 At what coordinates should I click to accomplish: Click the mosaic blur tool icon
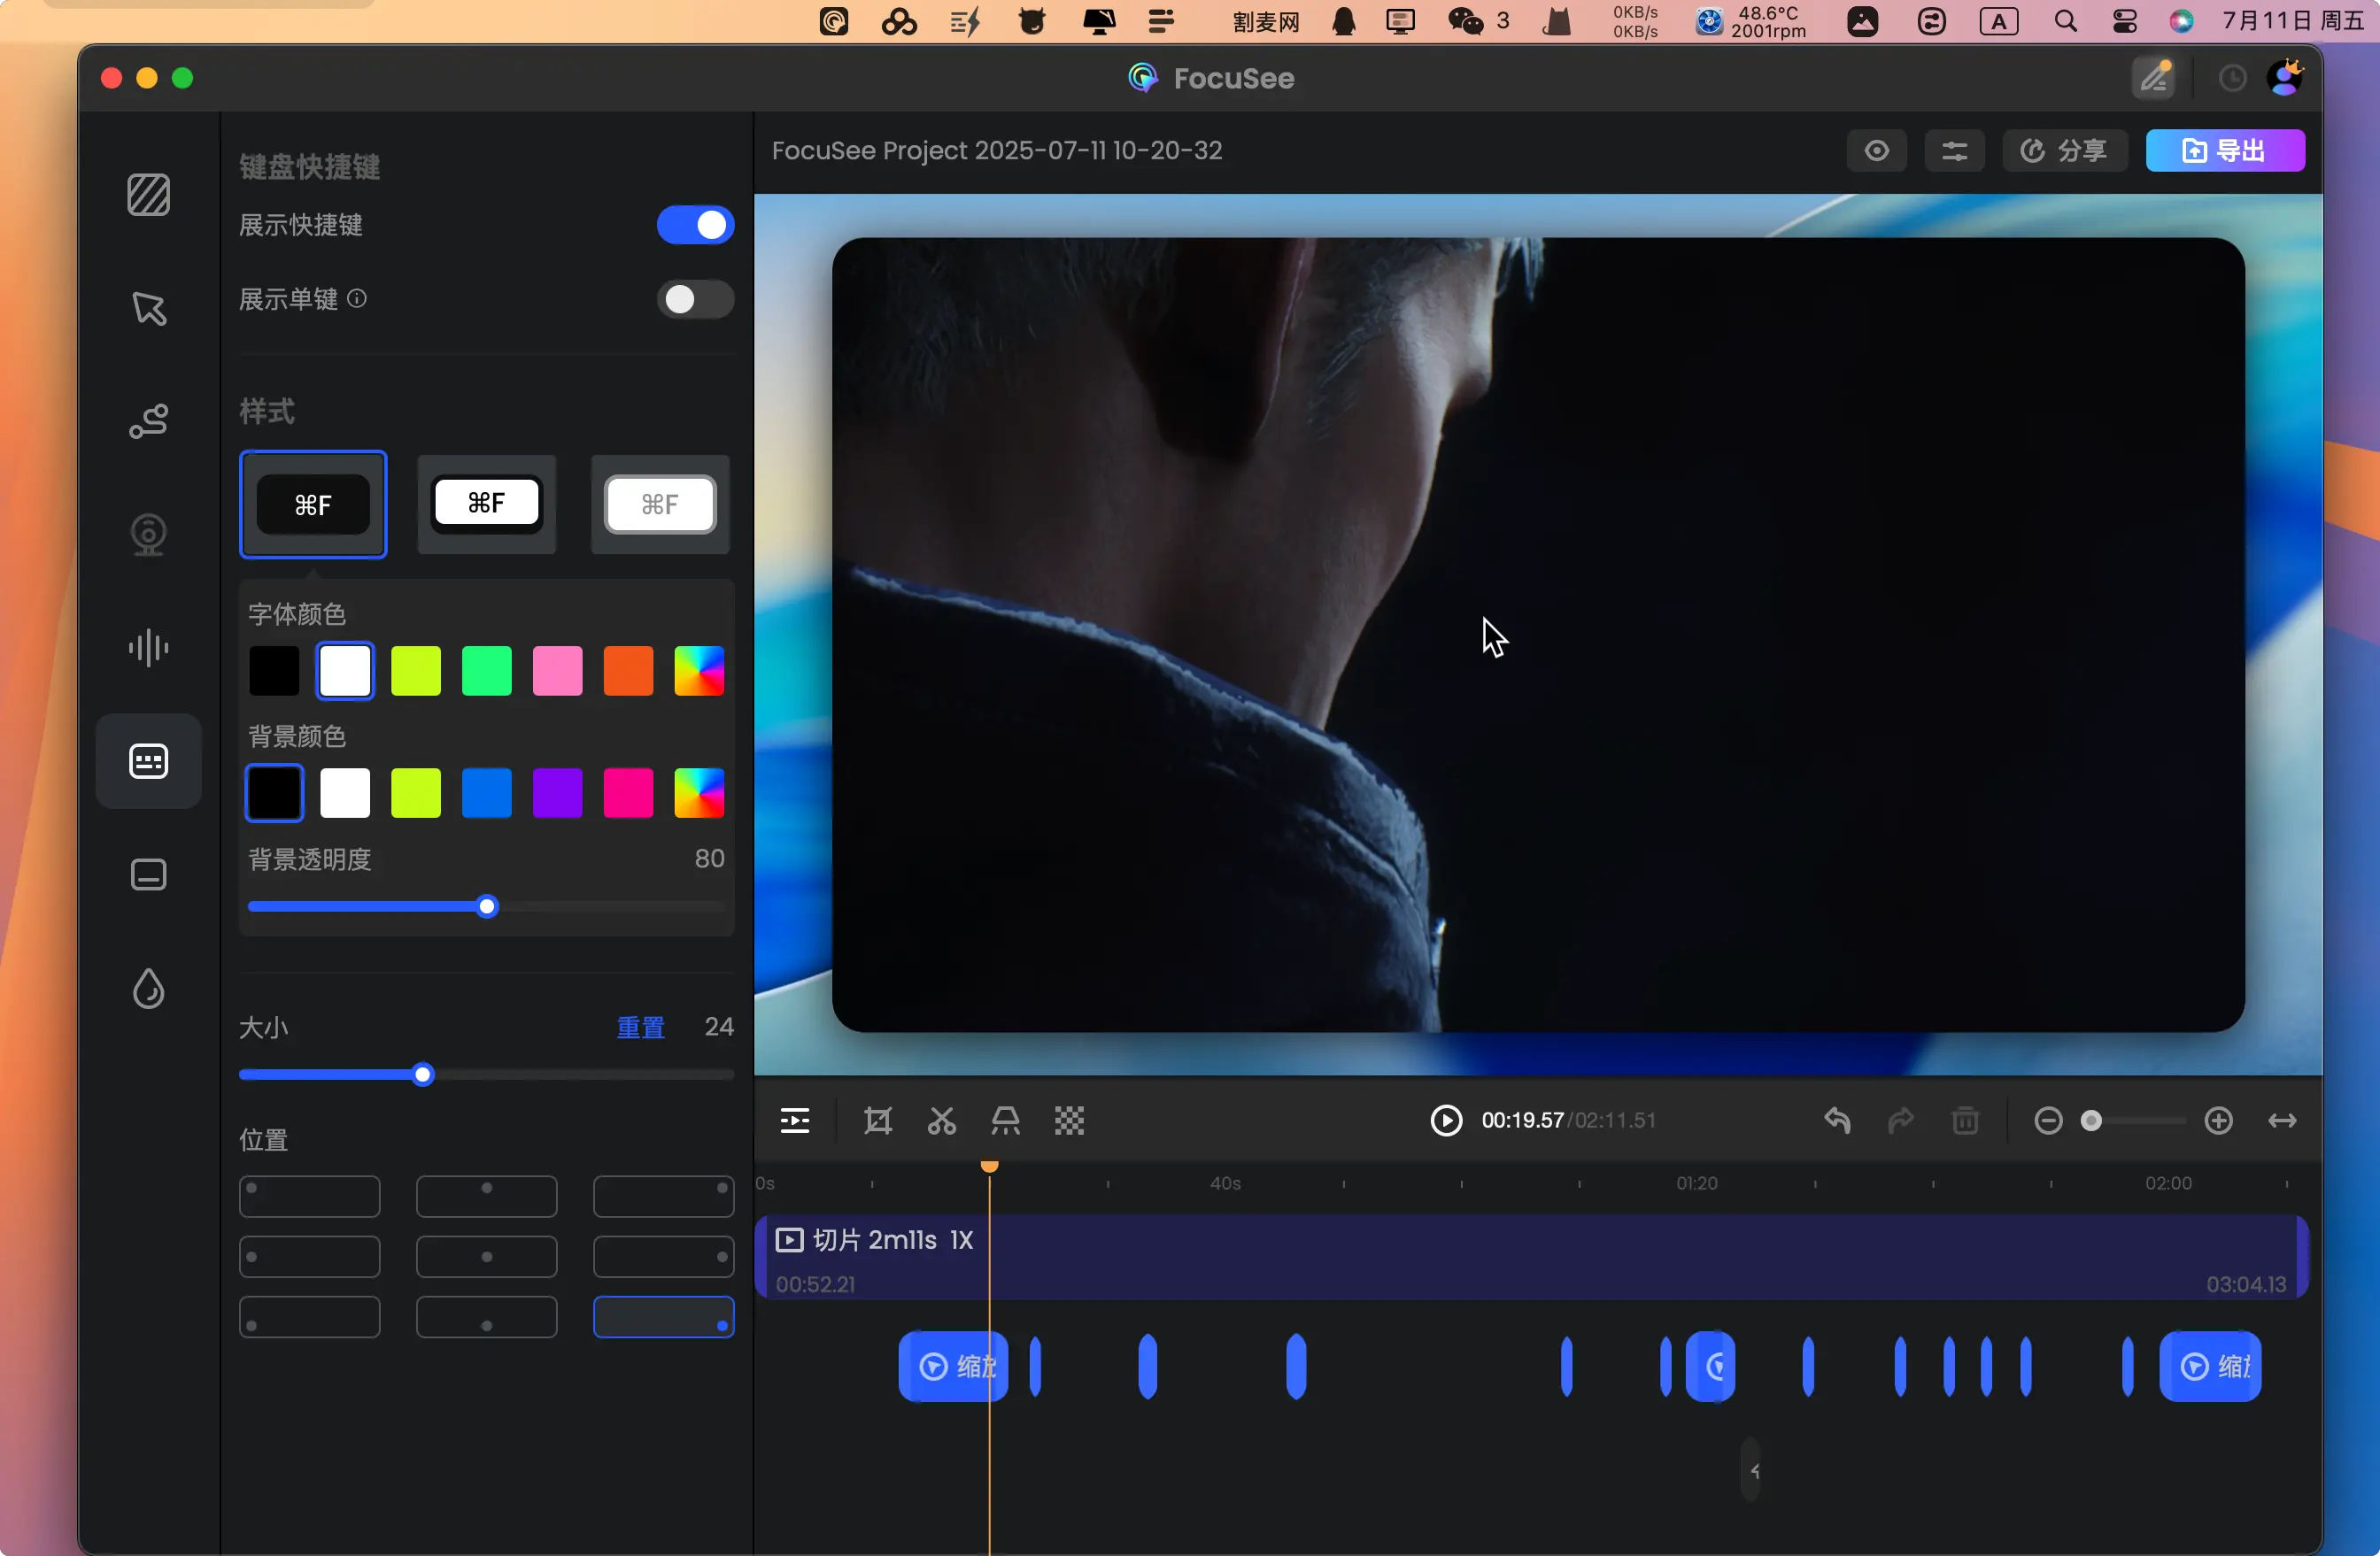pos(1069,1121)
